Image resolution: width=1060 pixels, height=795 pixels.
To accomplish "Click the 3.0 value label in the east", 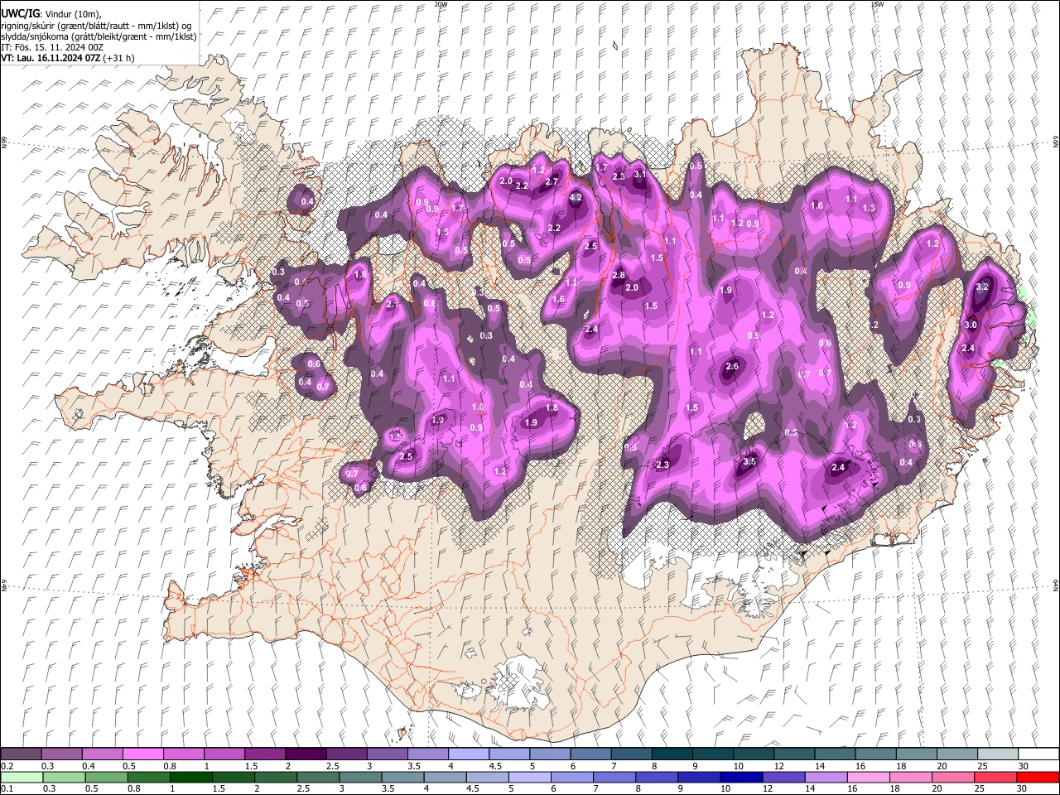I will (971, 325).
